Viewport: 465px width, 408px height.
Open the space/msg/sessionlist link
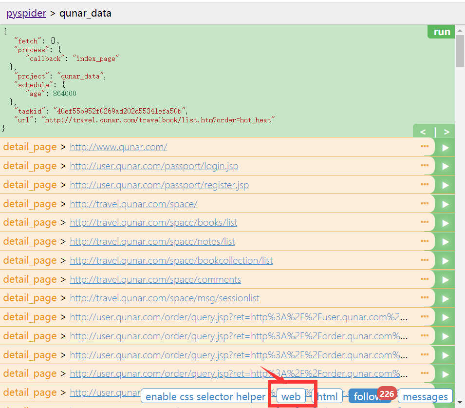click(165, 298)
